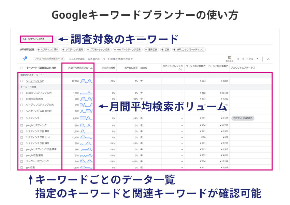Click the bid value "¥17,249"

(224, 161)
